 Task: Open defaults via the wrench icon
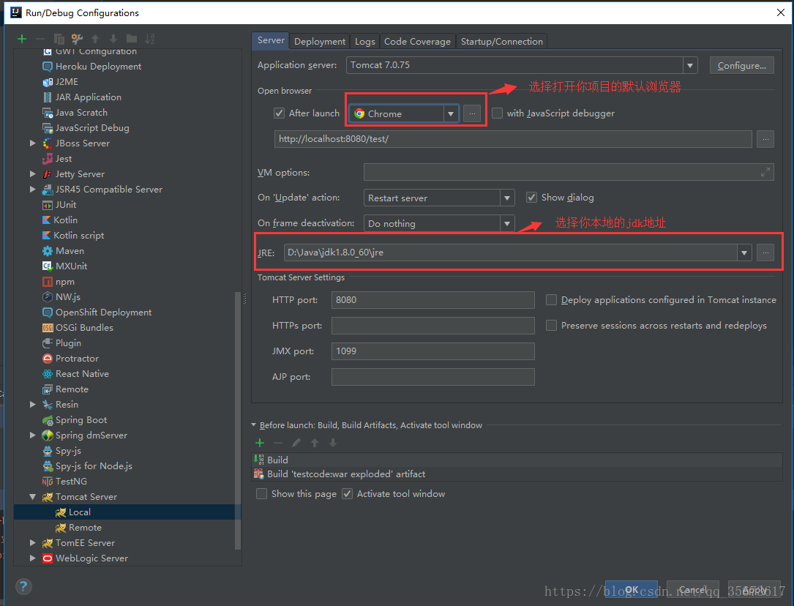point(77,39)
